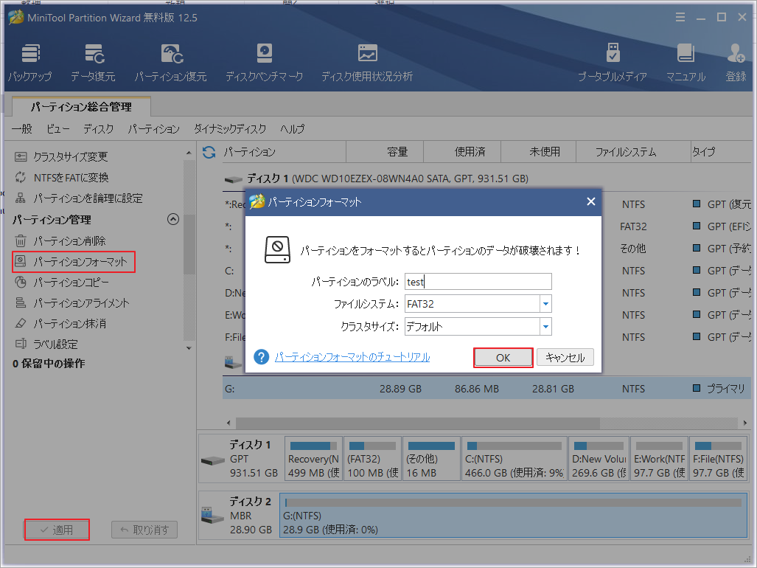Open the 一般 menu
Screen dimensions: 757x568
pos(21,129)
